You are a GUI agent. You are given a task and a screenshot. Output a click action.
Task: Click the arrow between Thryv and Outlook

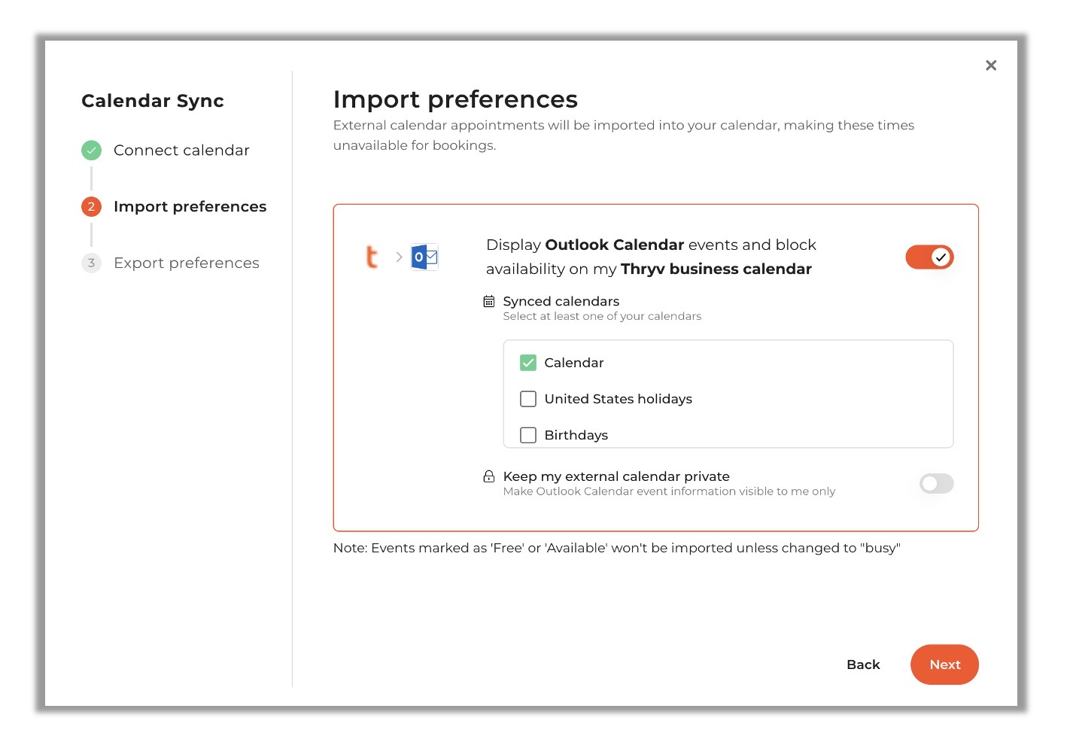[399, 257]
